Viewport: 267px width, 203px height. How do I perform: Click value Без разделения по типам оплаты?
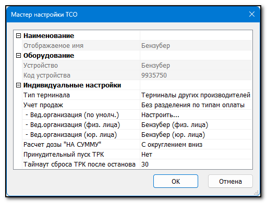tap(193, 105)
